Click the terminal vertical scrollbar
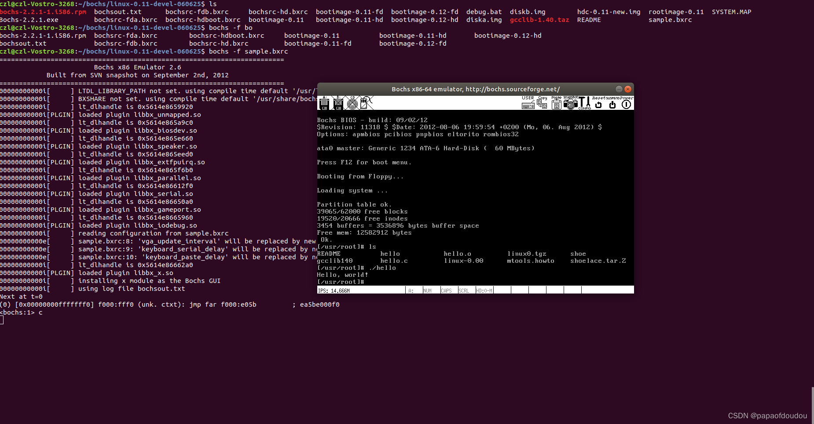 coord(812,405)
